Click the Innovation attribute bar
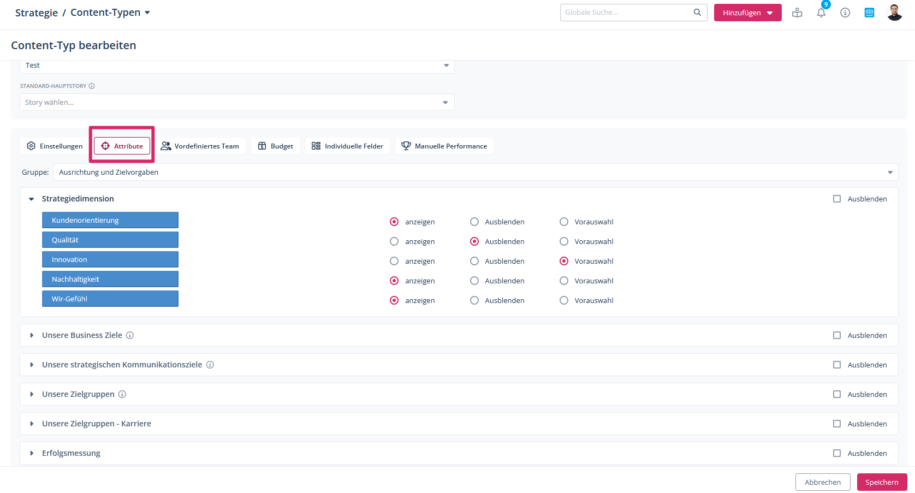Screen dimensions: 915x493 [x=110, y=259]
